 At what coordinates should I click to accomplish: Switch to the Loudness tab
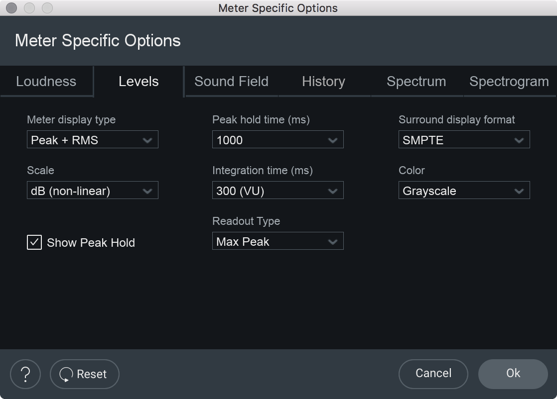pos(46,82)
